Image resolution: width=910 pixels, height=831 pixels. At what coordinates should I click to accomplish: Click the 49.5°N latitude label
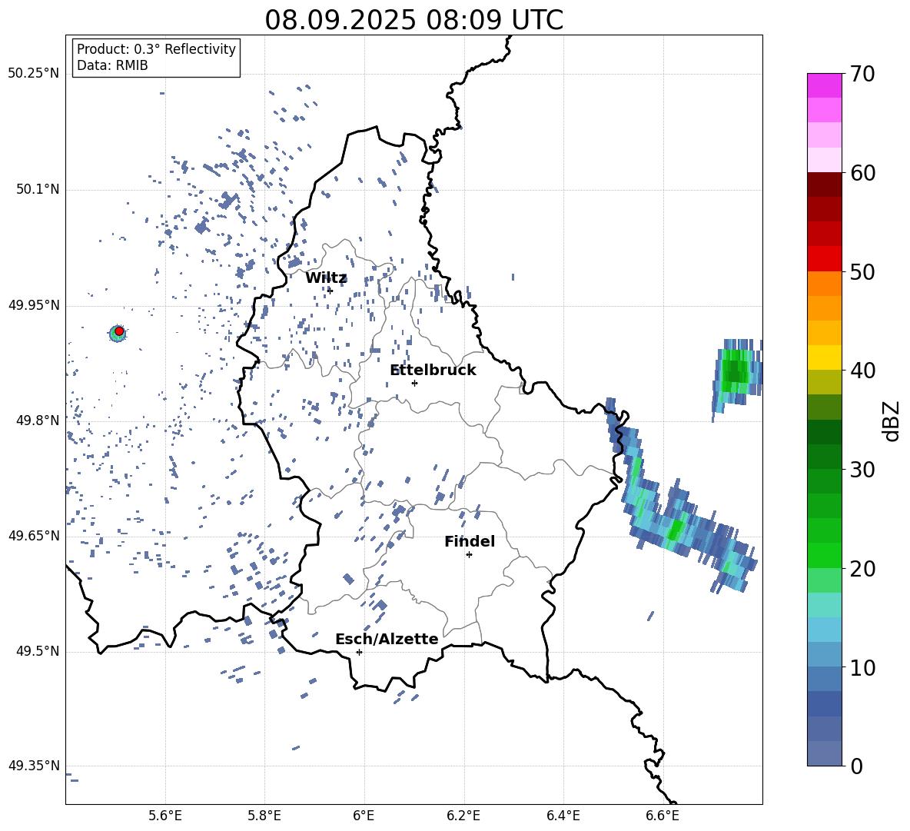pyautogui.click(x=38, y=650)
